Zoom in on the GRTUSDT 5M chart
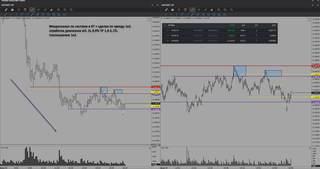The width and height of the screenshot is (320, 169). coord(59,10)
